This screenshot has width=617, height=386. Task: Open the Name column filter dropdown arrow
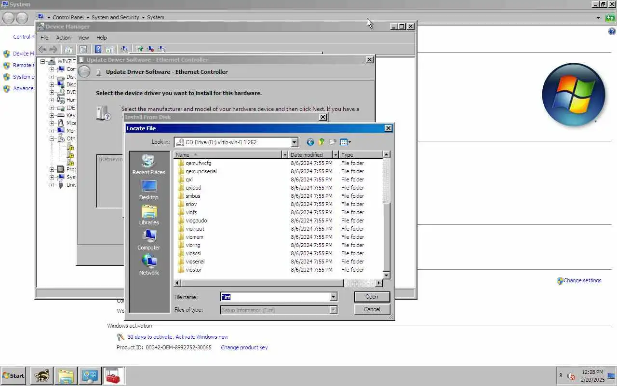pos(285,155)
